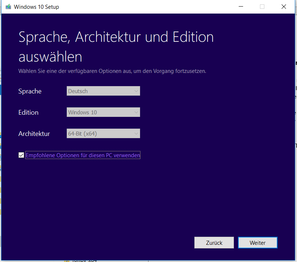Open the Sprache dropdown showing Deutsch
The height and width of the screenshot is (262, 297).
[103, 91]
